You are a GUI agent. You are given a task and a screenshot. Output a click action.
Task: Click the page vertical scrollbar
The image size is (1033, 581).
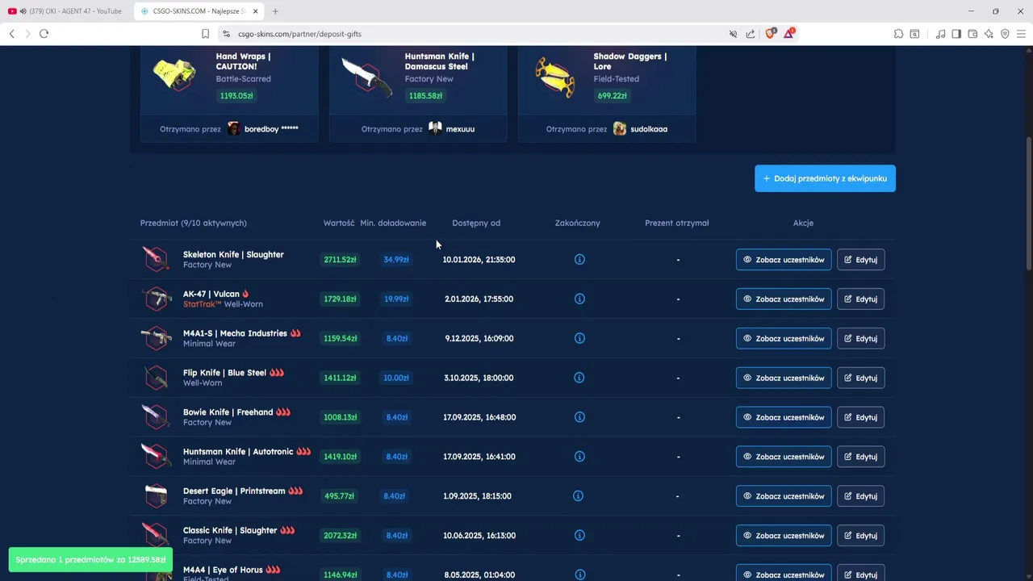tap(1028, 203)
